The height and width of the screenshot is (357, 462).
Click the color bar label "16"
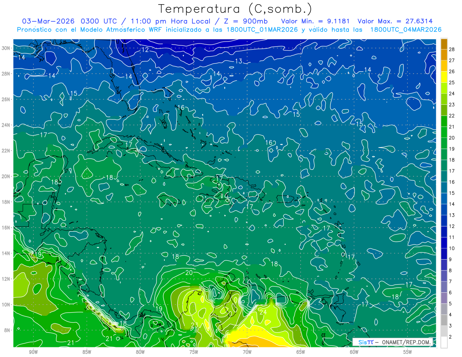452,182
